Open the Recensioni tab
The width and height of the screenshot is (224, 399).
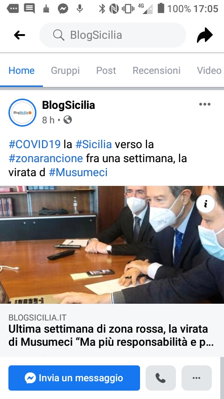pyautogui.click(x=157, y=71)
